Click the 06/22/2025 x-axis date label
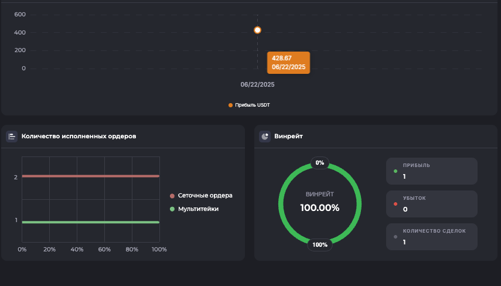The width and height of the screenshot is (501, 286). 257,84
